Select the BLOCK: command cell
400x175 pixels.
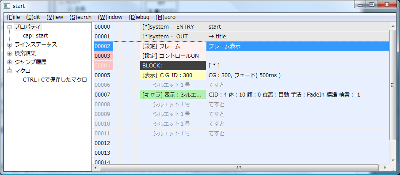tap(173, 66)
